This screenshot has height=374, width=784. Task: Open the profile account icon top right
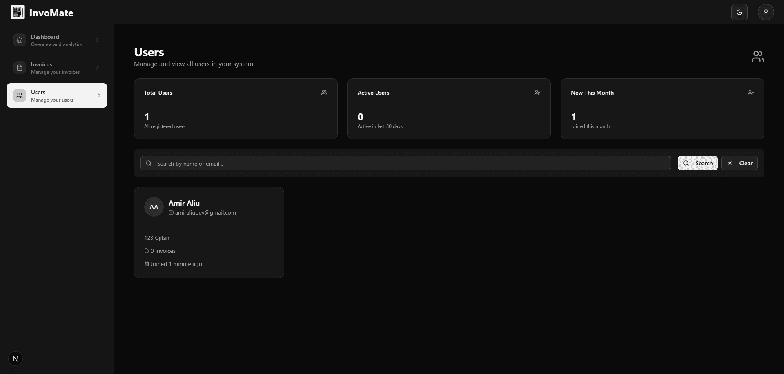tap(766, 12)
